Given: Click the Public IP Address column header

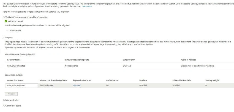Looking at the screenshot, I should click(188, 60).
